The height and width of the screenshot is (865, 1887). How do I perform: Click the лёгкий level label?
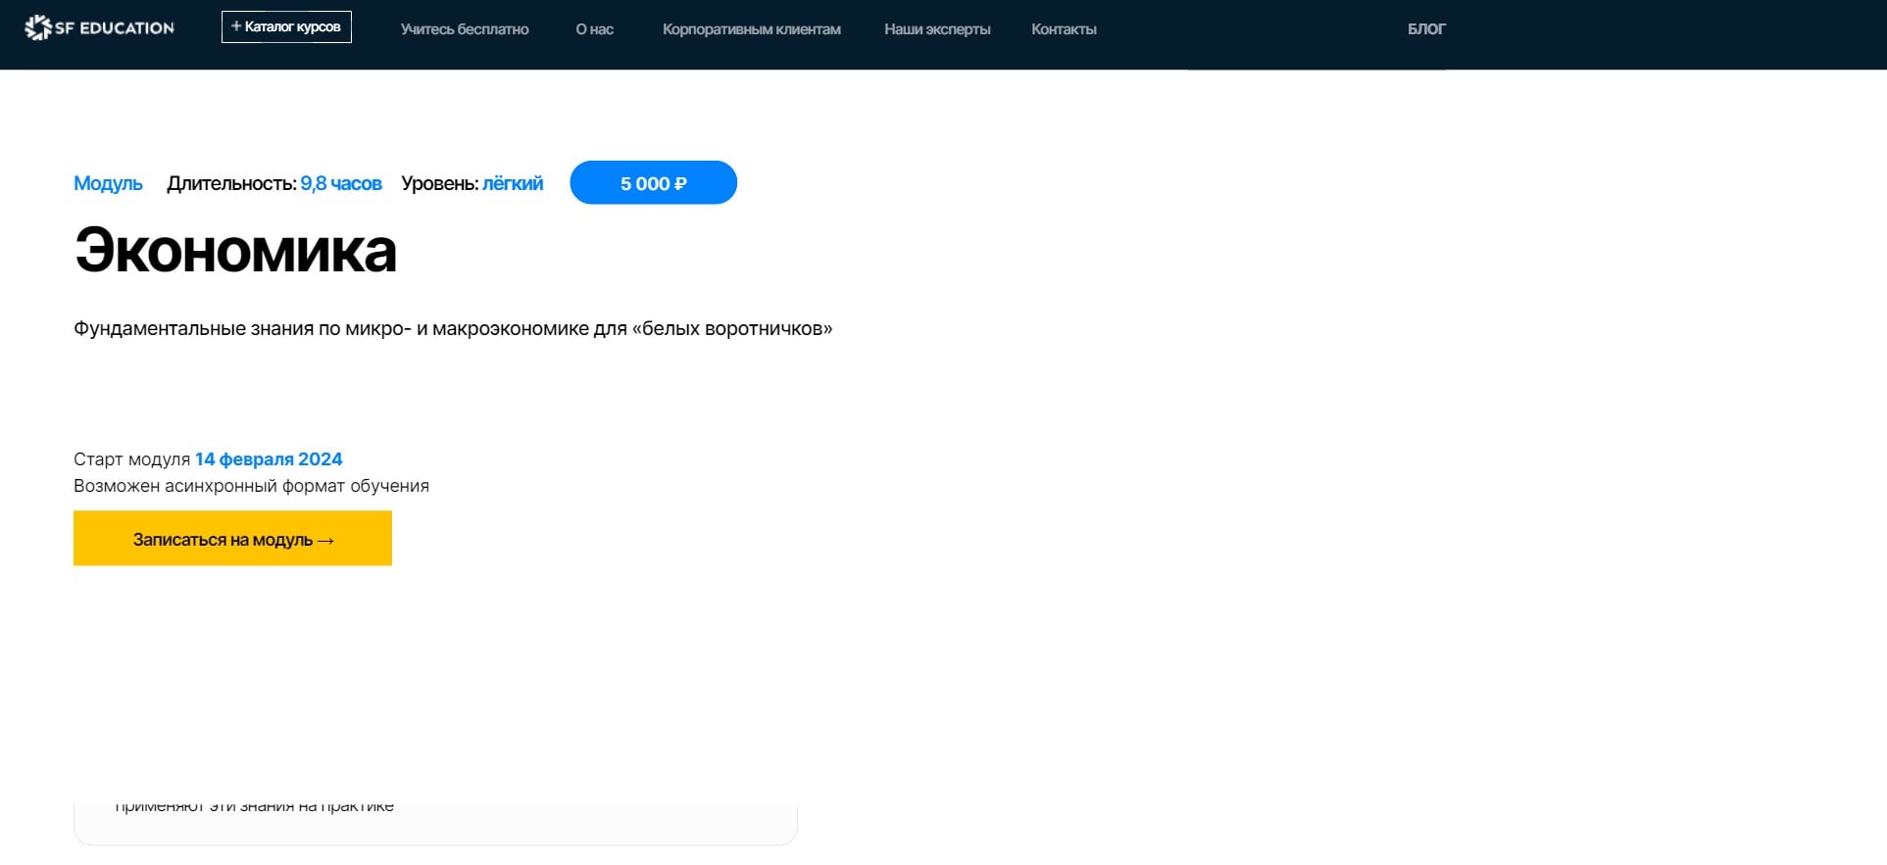513,183
